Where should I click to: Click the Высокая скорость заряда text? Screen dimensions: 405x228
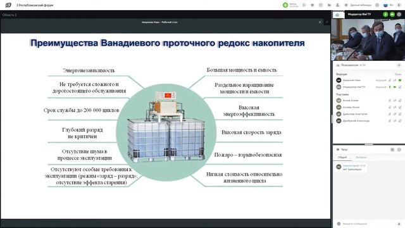(251, 132)
